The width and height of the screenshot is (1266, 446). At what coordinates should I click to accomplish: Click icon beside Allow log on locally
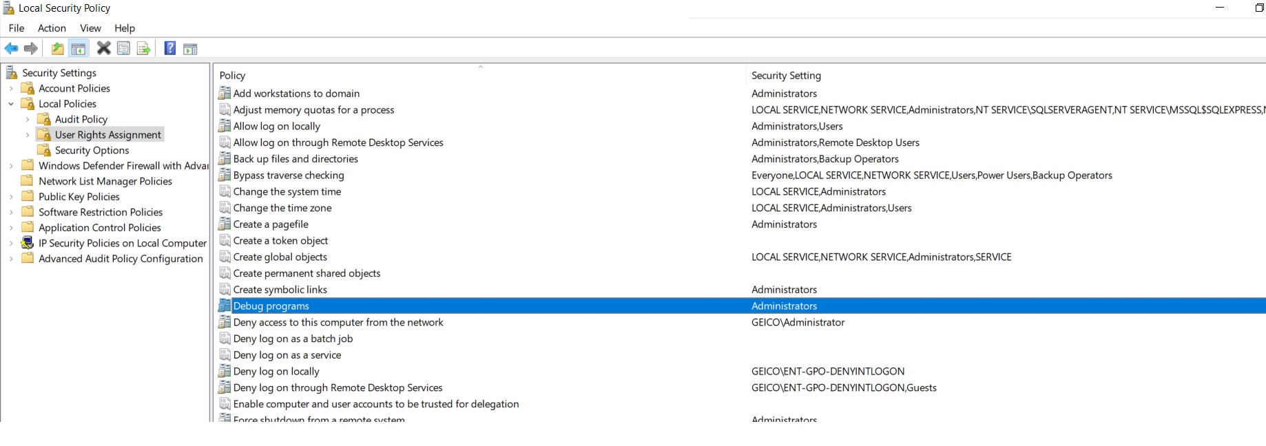[x=225, y=126]
